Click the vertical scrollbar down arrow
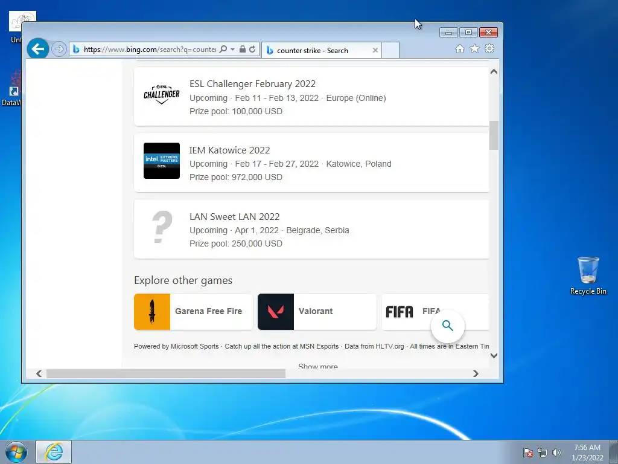Image resolution: width=618 pixels, height=464 pixels. (x=494, y=355)
